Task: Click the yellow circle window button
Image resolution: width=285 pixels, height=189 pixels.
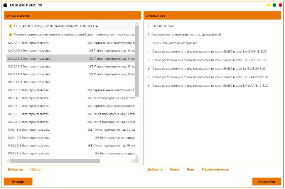Action: point(268,5)
